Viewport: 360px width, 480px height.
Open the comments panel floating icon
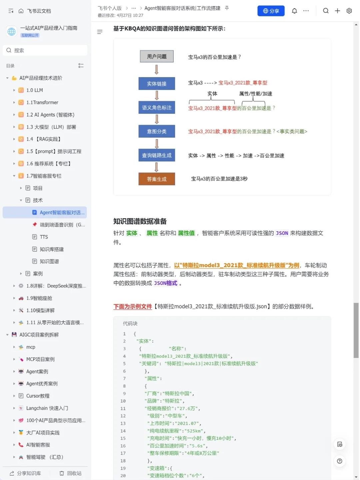[340, 444]
